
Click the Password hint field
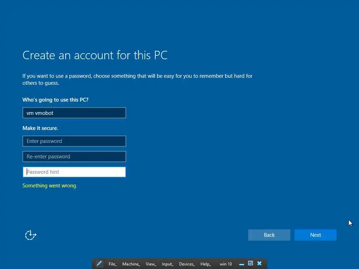pos(74,172)
